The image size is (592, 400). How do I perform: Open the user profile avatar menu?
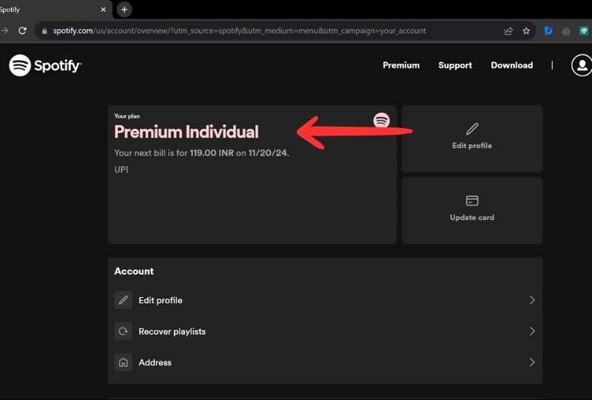tap(582, 65)
